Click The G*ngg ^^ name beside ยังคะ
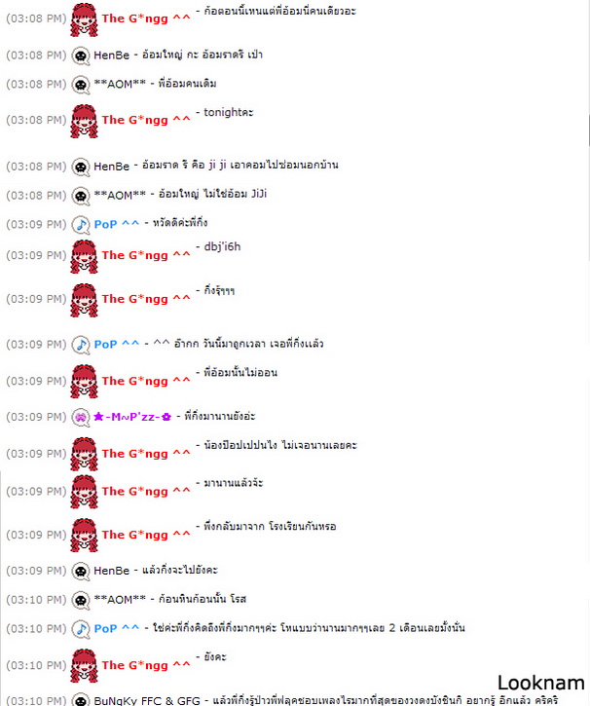 point(146,665)
